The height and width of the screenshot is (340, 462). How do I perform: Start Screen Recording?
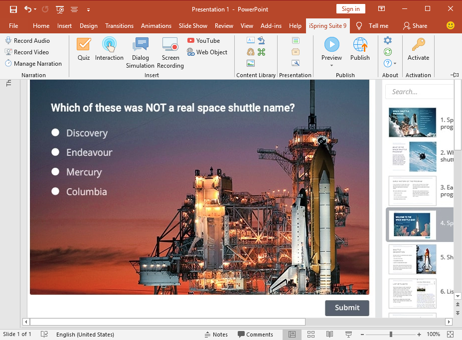[170, 52]
